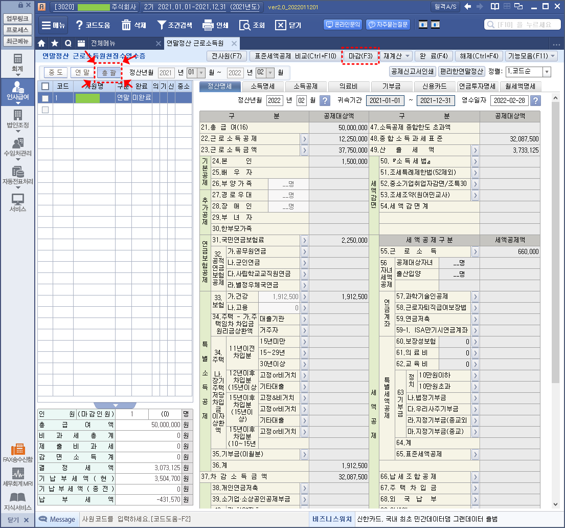
Task: Click the 해제(Ctrl+F4) button
Action: point(479,56)
